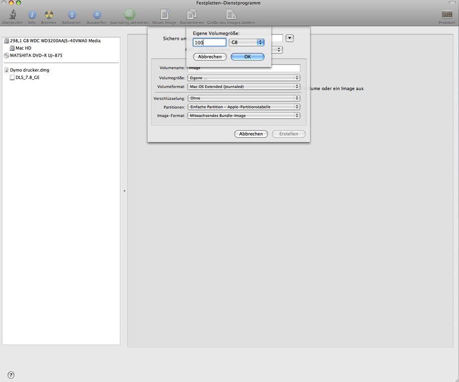Open the Partitionen dropdown

[x=243, y=107]
